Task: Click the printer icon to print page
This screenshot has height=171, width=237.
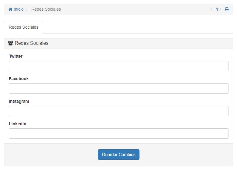Action: click(x=227, y=9)
